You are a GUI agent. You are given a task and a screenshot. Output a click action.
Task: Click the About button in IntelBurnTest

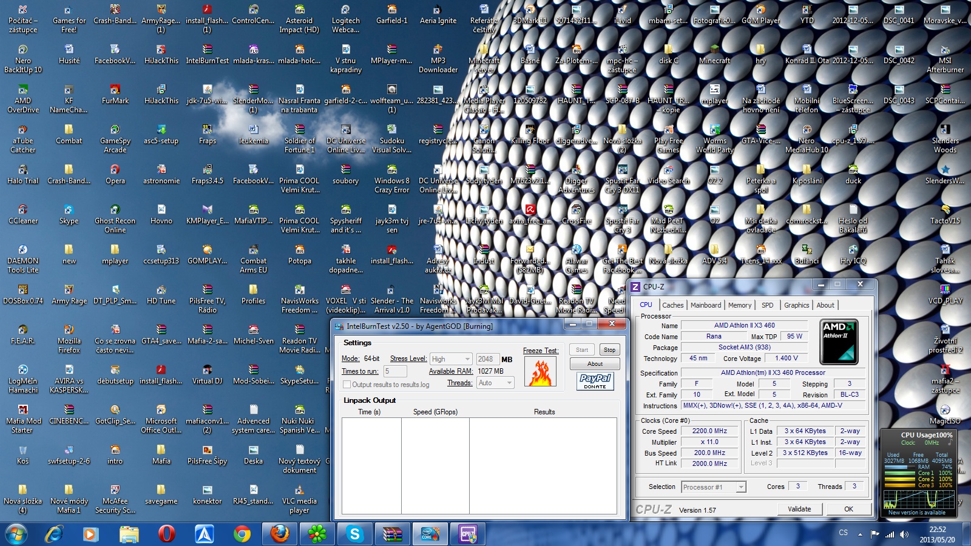595,364
